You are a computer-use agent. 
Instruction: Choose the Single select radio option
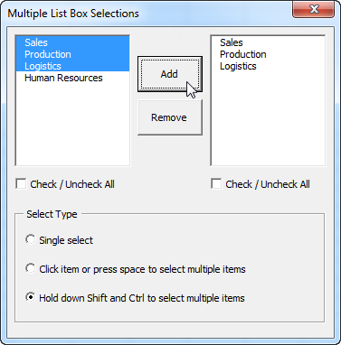click(30, 239)
